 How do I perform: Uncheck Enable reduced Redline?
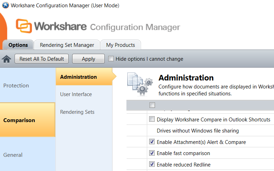pos(152,164)
